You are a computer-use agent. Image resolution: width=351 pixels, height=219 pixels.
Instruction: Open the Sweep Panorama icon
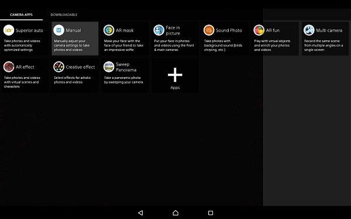[x=109, y=67]
